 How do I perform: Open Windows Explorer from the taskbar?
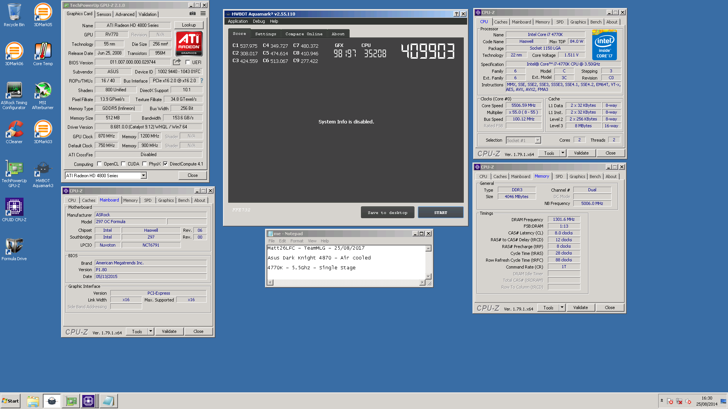pyautogui.click(x=33, y=401)
